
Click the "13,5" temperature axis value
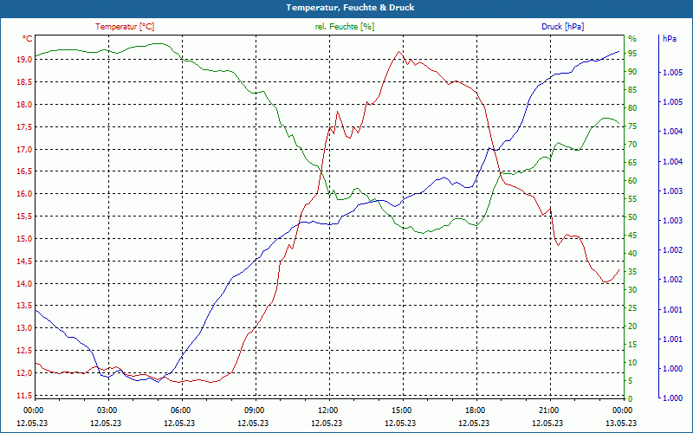click(24, 307)
